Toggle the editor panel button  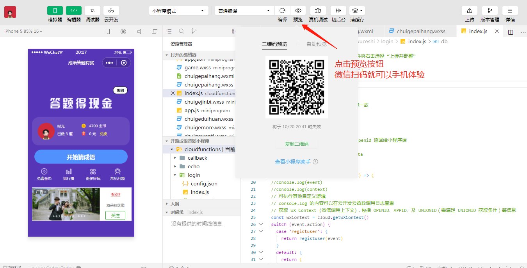(x=74, y=11)
